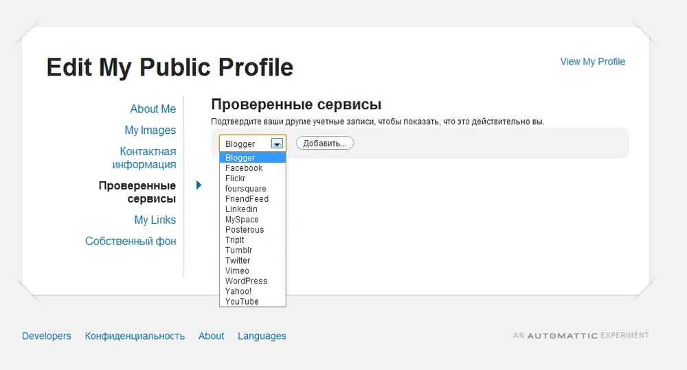Open the My Links section
Image resolution: width=687 pixels, height=370 pixels.
point(155,220)
